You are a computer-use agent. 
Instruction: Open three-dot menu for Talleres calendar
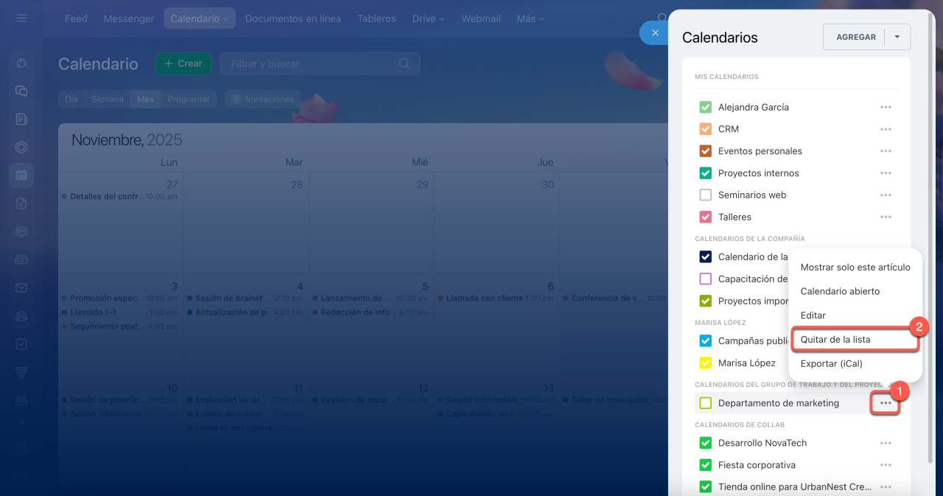tap(885, 217)
